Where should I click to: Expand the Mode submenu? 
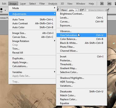tap(32, 8)
